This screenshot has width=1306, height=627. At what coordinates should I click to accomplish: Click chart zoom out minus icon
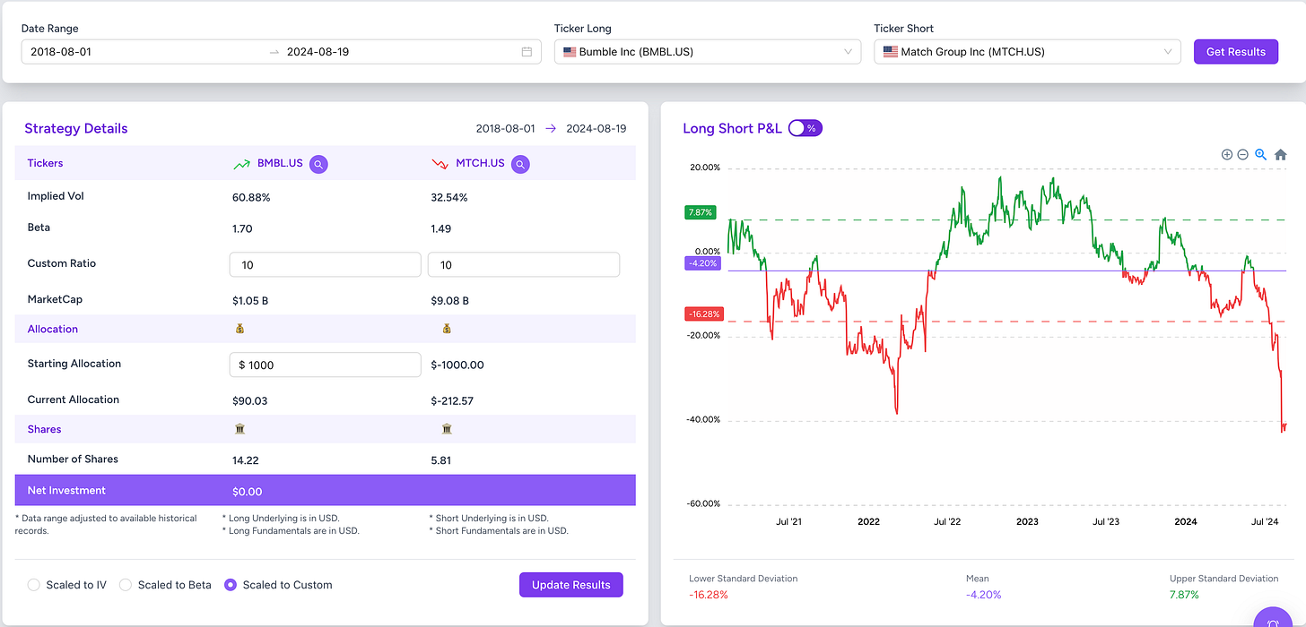(x=1243, y=154)
